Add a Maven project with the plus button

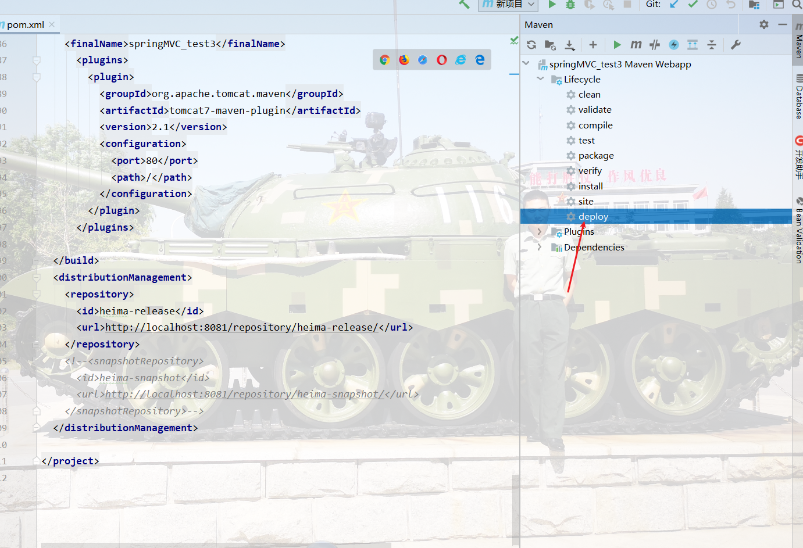pyautogui.click(x=593, y=45)
